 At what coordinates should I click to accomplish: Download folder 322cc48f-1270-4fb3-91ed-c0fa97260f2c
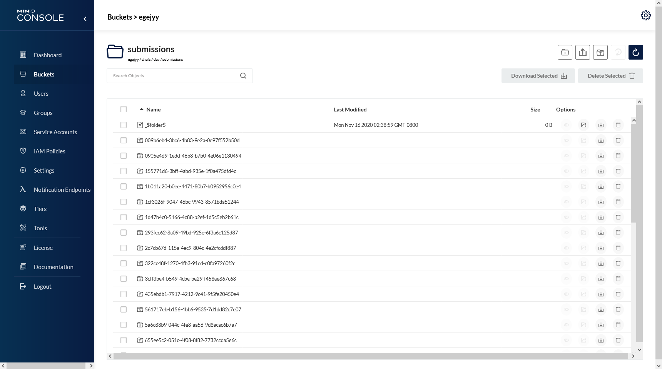coord(601,263)
